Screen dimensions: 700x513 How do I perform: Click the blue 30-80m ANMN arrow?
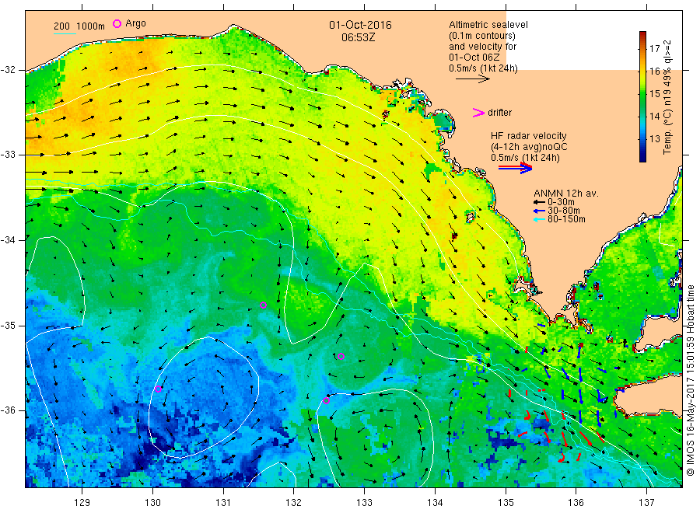pyautogui.click(x=539, y=211)
